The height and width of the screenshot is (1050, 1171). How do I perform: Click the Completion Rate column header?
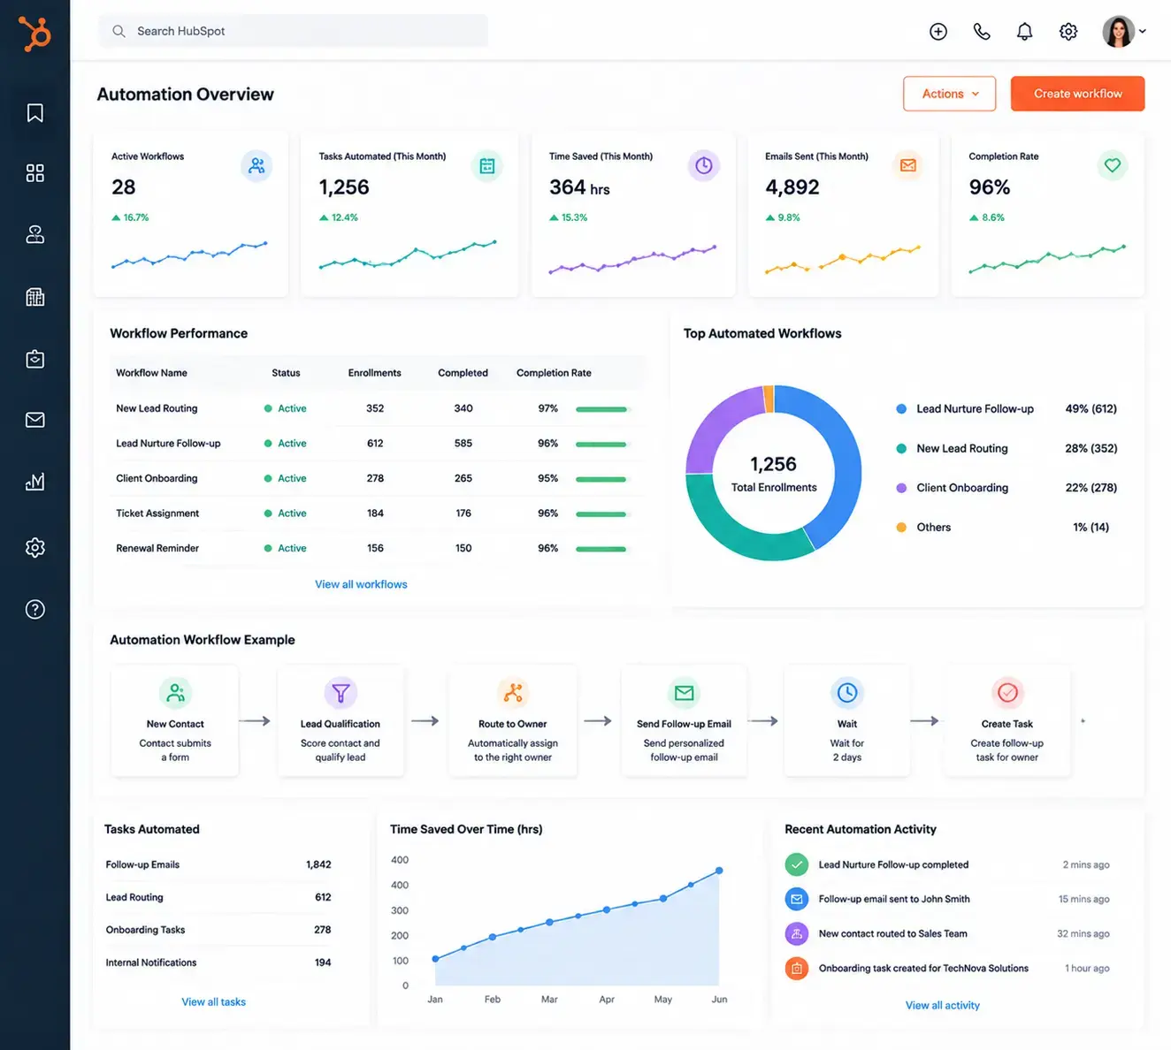pyautogui.click(x=554, y=373)
